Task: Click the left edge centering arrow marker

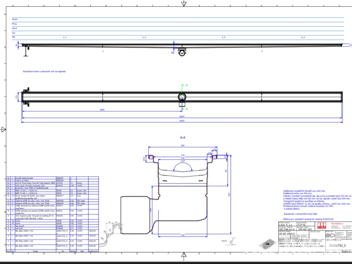Action: 4,129
